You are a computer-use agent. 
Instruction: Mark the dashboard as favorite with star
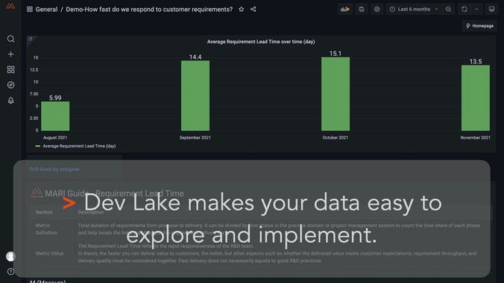[242, 10]
